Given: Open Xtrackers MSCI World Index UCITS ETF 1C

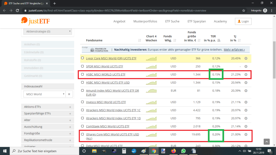Looking at the screenshot, I should tap(113, 110).
